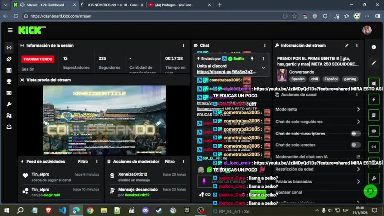Screen dimensions: 384x216
Task: Click the green-outlined broadcast signal widget icon
Action: 374,147
